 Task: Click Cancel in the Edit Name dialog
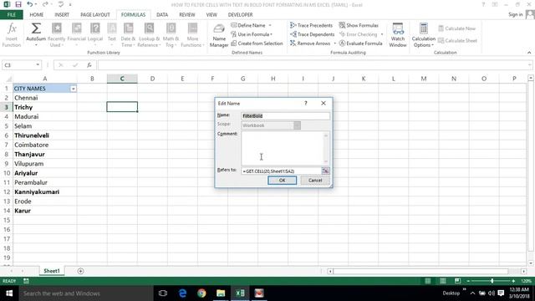pyautogui.click(x=315, y=181)
